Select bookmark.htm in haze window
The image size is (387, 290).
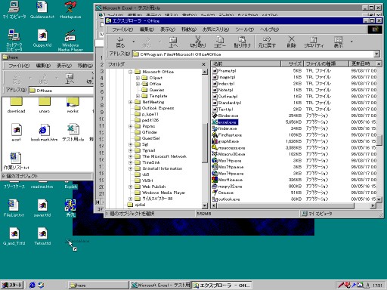(x=44, y=133)
